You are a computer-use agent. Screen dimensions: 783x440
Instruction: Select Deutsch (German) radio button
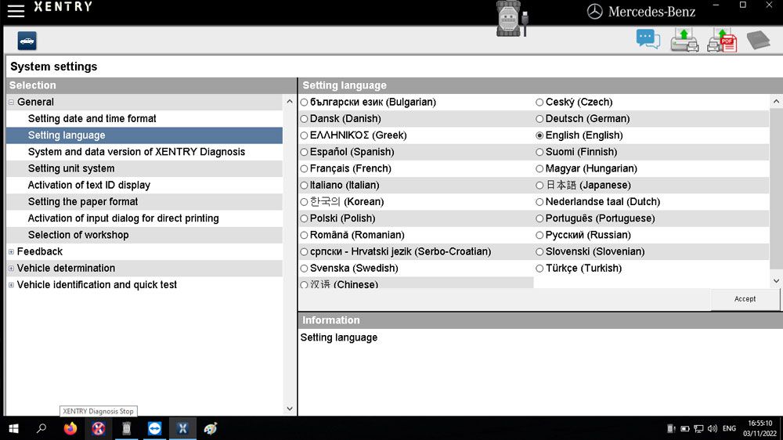[539, 119]
